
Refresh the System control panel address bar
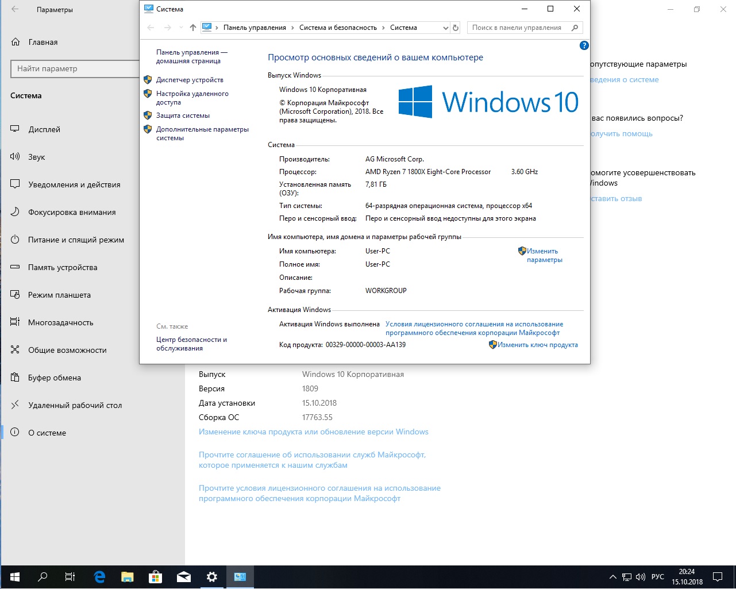tap(456, 28)
